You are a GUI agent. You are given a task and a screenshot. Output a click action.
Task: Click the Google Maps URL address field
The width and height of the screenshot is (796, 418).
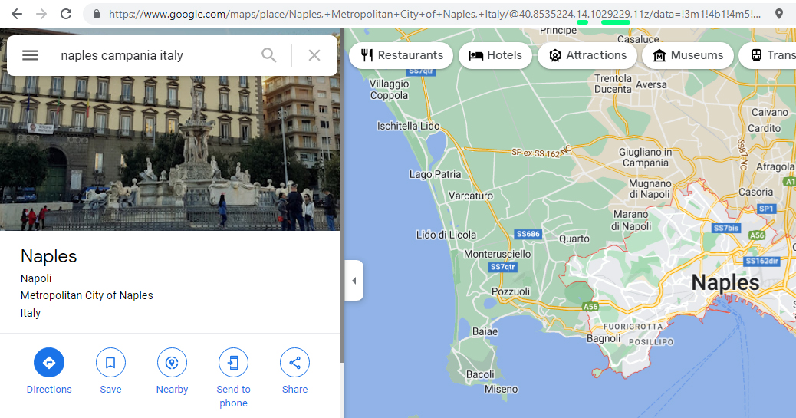tap(434, 15)
